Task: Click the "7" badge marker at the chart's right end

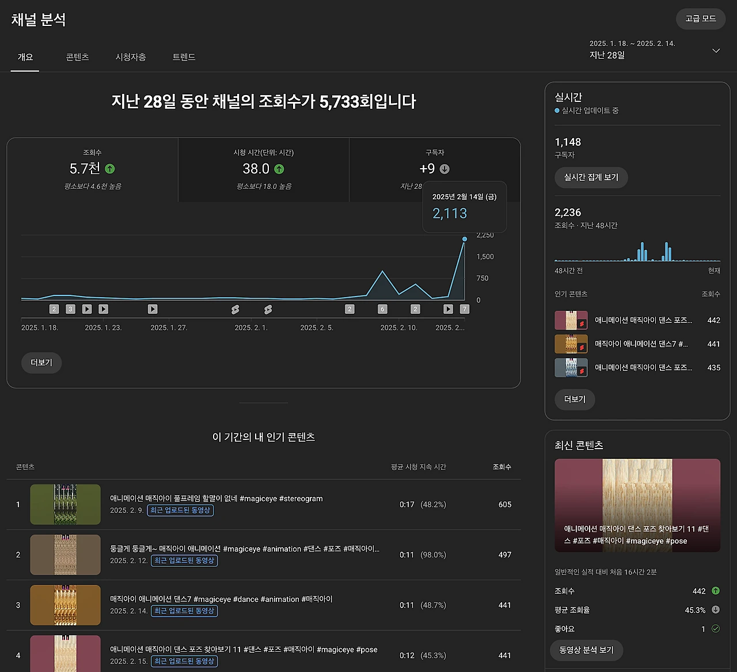Action: point(465,309)
